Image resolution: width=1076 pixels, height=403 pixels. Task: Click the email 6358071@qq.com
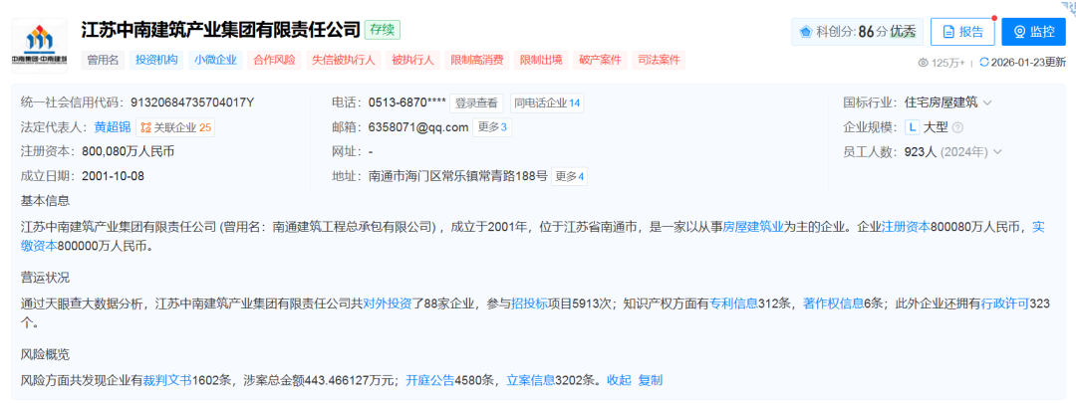[x=417, y=127]
